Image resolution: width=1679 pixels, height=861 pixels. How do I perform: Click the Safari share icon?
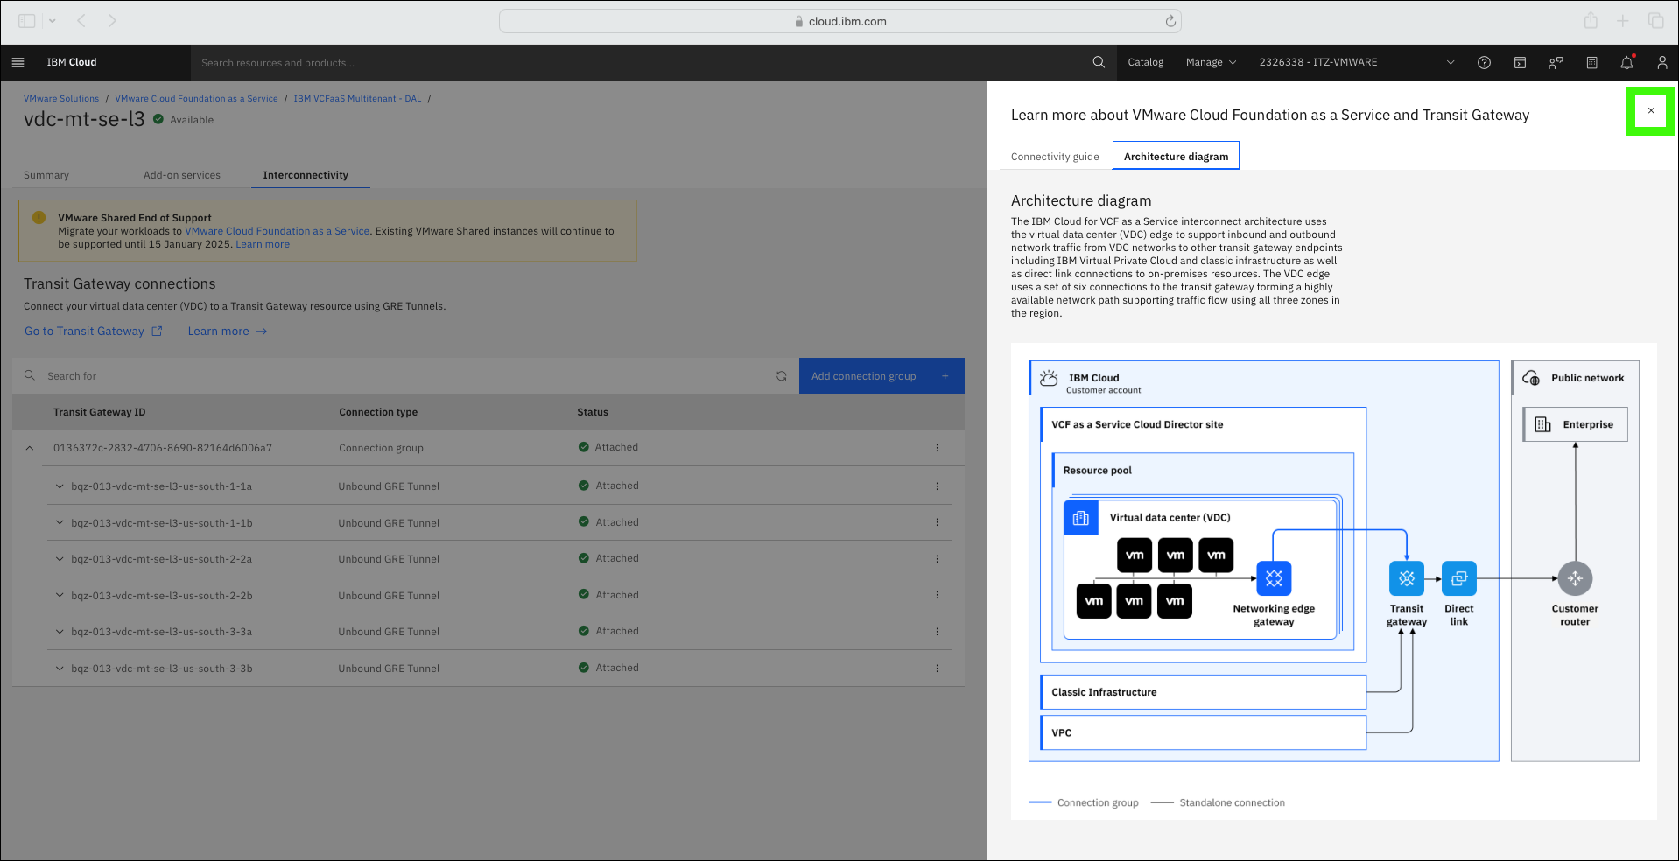point(1591,20)
